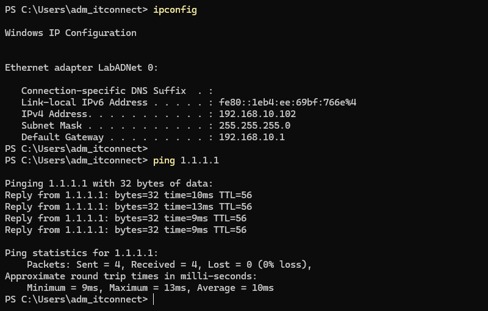Viewport: 488px width, 311px height.
Task: Click the Connection-specific DNS Suffix label
Action: click(x=104, y=91)
